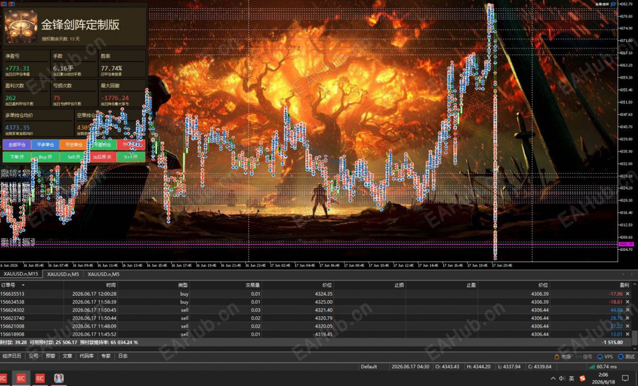Open the 市场 market icon

coord(557,357)
